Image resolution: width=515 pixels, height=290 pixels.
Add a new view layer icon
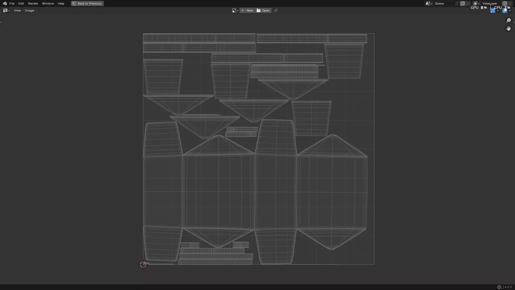505,3
